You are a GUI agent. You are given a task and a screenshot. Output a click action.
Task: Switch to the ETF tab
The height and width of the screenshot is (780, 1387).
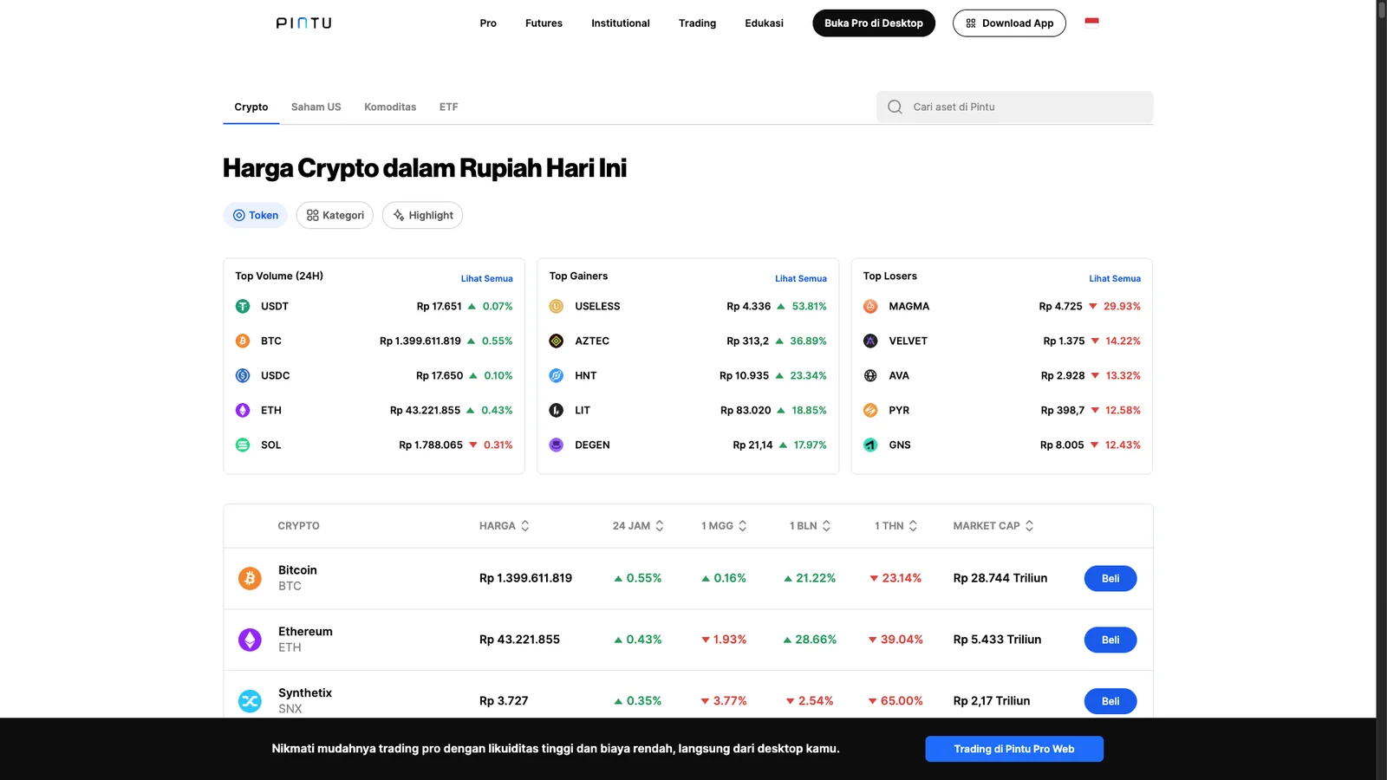[448, 107]
